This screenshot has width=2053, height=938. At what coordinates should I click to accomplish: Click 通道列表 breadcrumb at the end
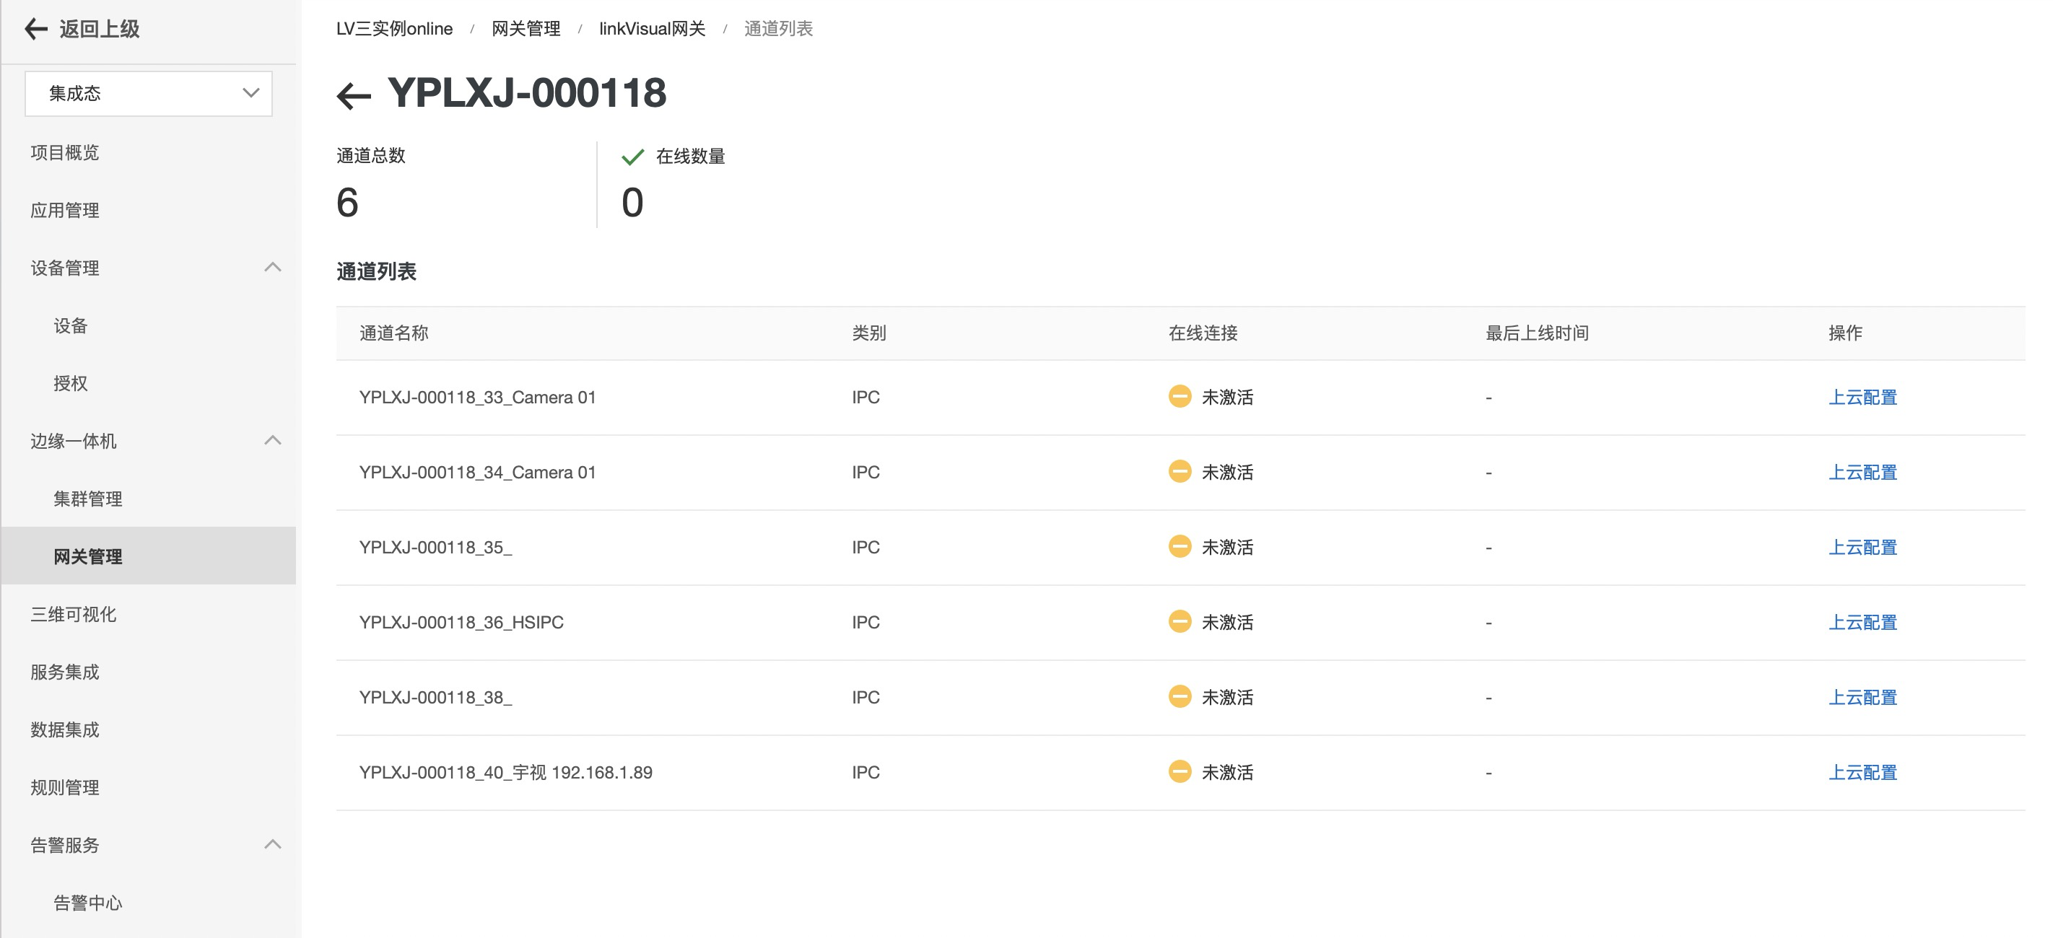pos(779,29)
